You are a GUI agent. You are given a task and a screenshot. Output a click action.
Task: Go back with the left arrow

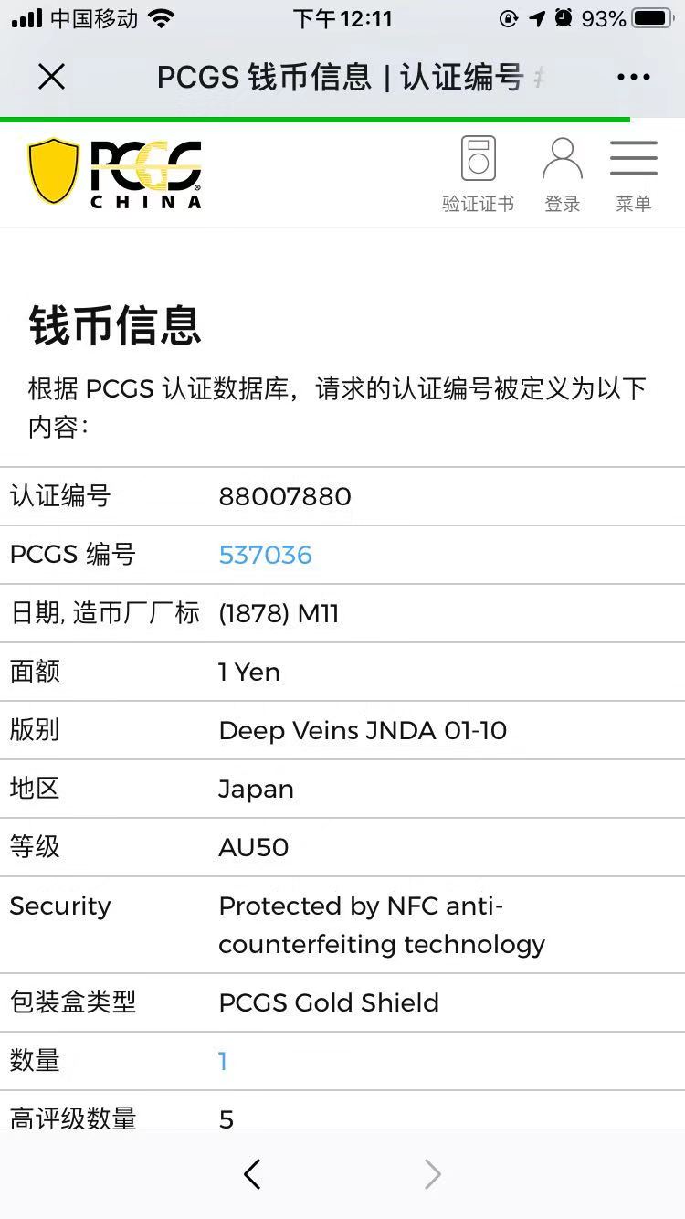253,1173
